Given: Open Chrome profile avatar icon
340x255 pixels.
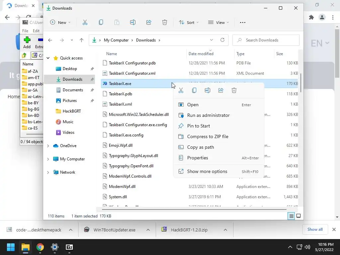Looking at the screenshot, I should (322, 17).
